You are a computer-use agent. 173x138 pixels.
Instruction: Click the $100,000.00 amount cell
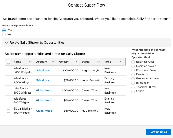point(70,70)
